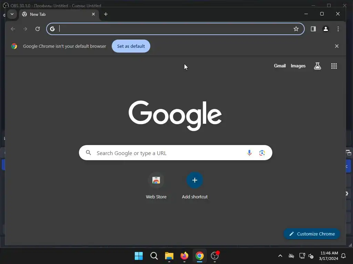
Task: Open the Gmail link
Action: click(x=280, y=66)
